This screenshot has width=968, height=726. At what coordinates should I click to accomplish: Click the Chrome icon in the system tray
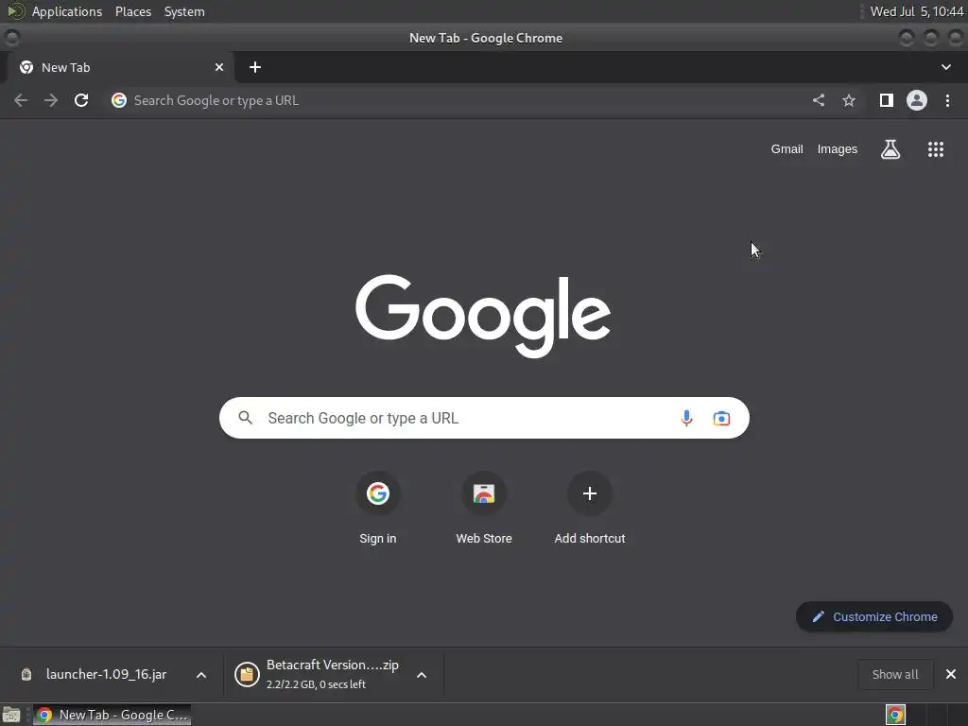pyautogui.click(x=896, y=715)
